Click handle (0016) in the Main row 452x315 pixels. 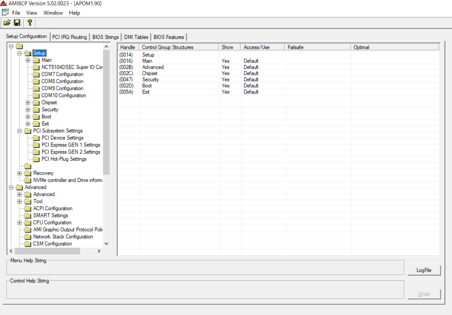[126, 61]
